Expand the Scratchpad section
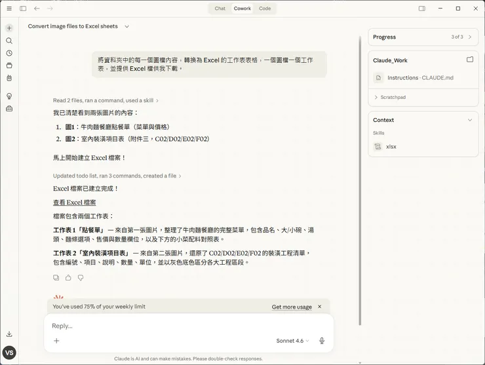 click(x=390, y=97)
